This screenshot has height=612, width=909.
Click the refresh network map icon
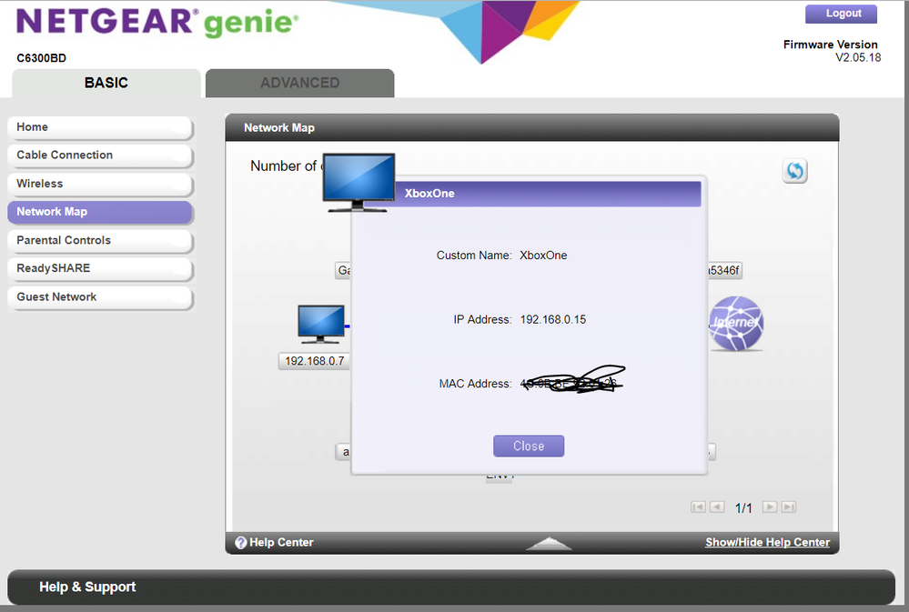pyautogui.click(x=794, y=171)
